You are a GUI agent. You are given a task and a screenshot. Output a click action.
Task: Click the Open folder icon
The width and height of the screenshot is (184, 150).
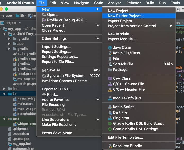[44, 15]
